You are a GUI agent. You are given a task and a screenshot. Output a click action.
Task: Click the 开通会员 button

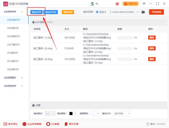click(130, 4)
